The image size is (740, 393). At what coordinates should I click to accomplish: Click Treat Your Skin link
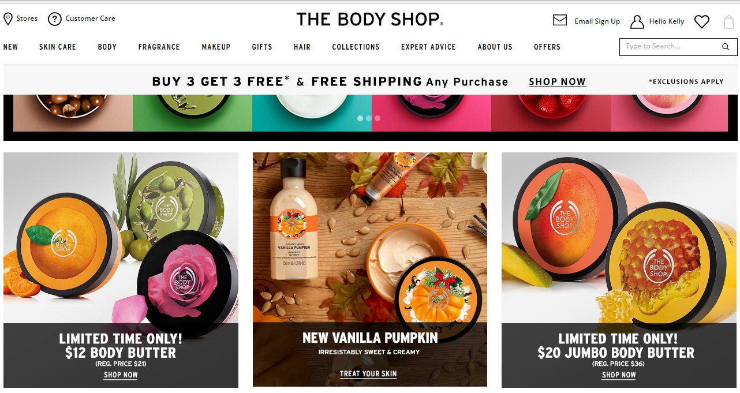point(368,374)
